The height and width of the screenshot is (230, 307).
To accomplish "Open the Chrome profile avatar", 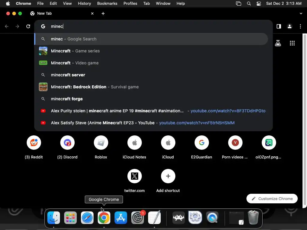I will [290, 26].
